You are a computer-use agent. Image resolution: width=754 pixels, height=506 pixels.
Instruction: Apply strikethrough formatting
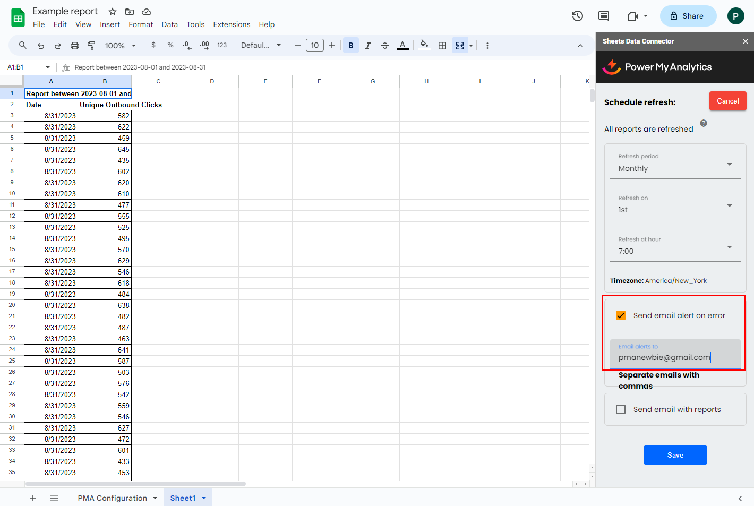coord(385,46)
